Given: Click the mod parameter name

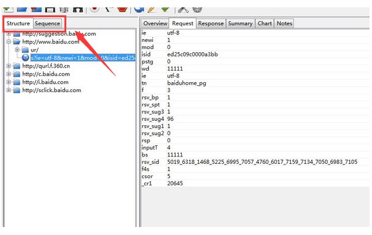Looking at the screenshot, I should pos(147,47).
